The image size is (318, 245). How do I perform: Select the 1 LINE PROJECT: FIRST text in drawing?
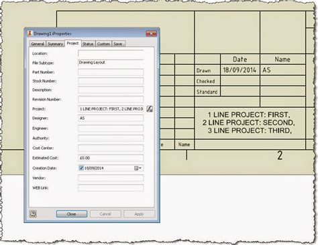(249, 114)
